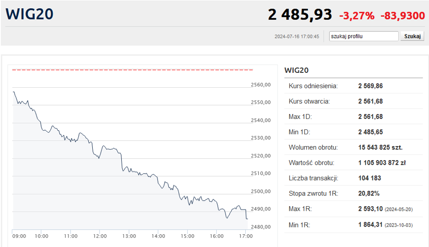429x247 pixels.
Task: Select the Kurs otwarcia value 2 561,68
Action: click(x=371, y=101)
